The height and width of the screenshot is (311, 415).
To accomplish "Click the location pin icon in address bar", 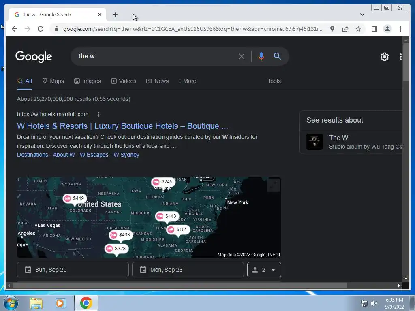I will pyautogui.click(x=332, y=29).
